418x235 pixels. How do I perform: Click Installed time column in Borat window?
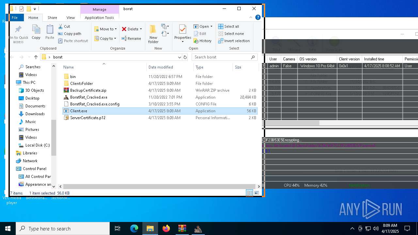pyautogui.click(x=382, y=59)
